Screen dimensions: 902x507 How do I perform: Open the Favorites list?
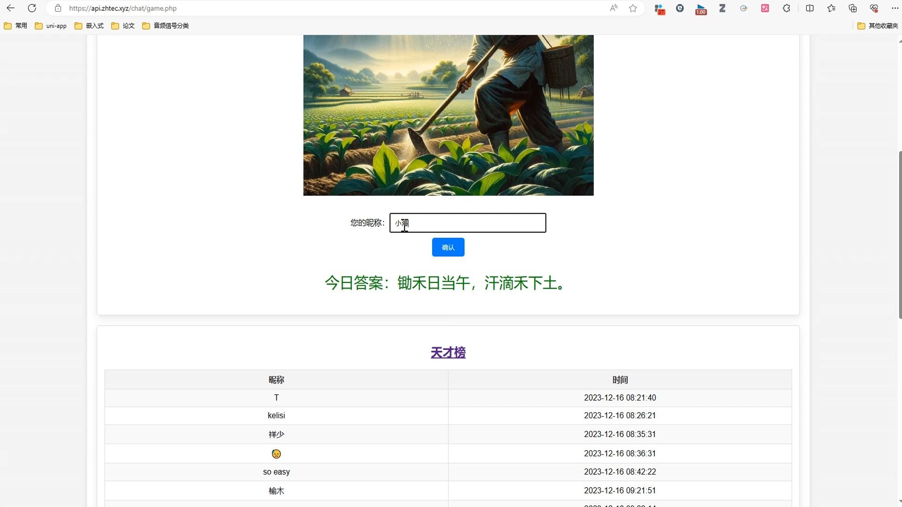click(x=832, y=8)
